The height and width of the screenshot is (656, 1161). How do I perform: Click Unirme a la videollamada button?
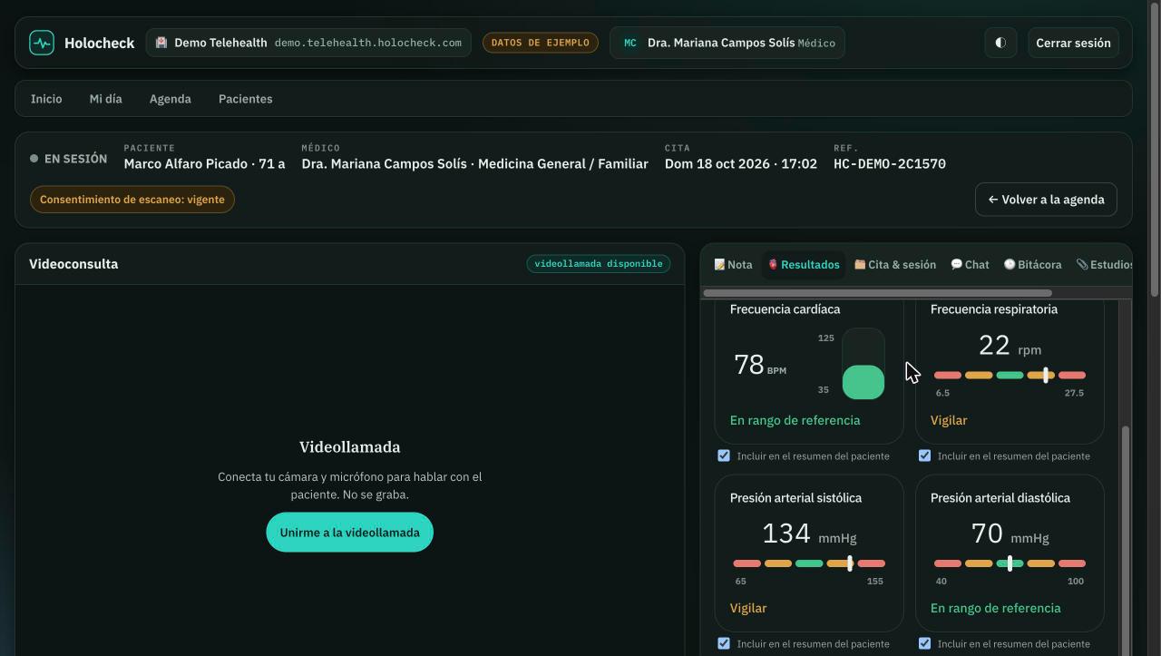(x=349, y=533)
